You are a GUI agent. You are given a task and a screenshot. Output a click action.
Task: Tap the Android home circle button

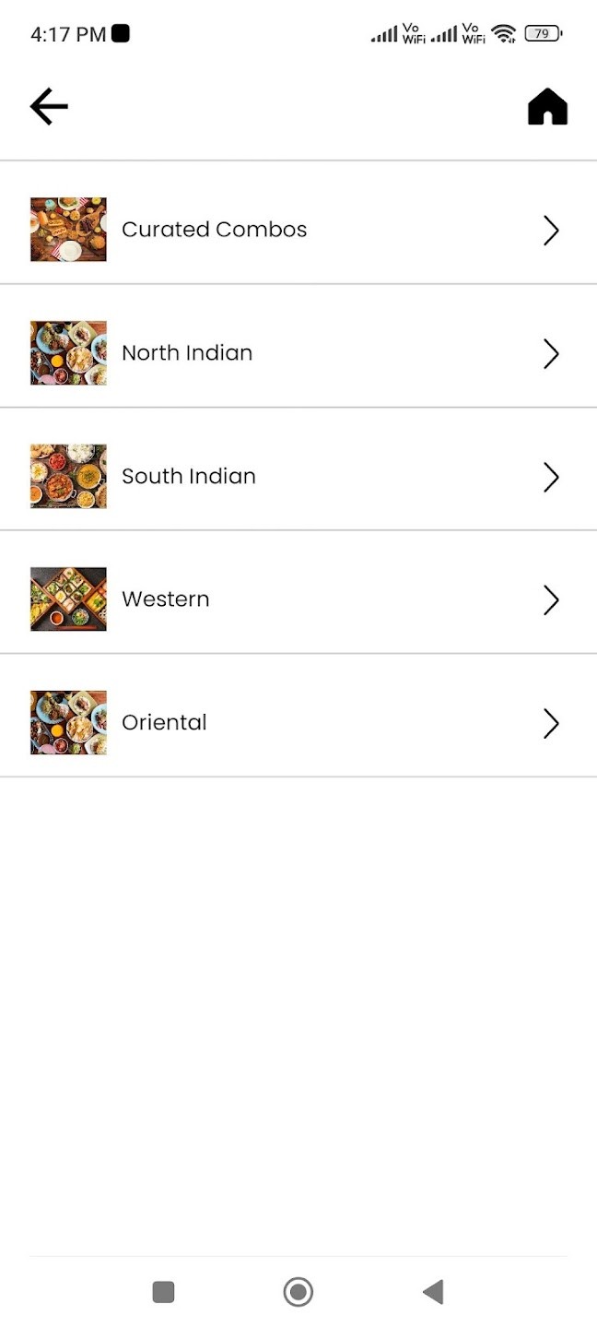point(298,1292)
